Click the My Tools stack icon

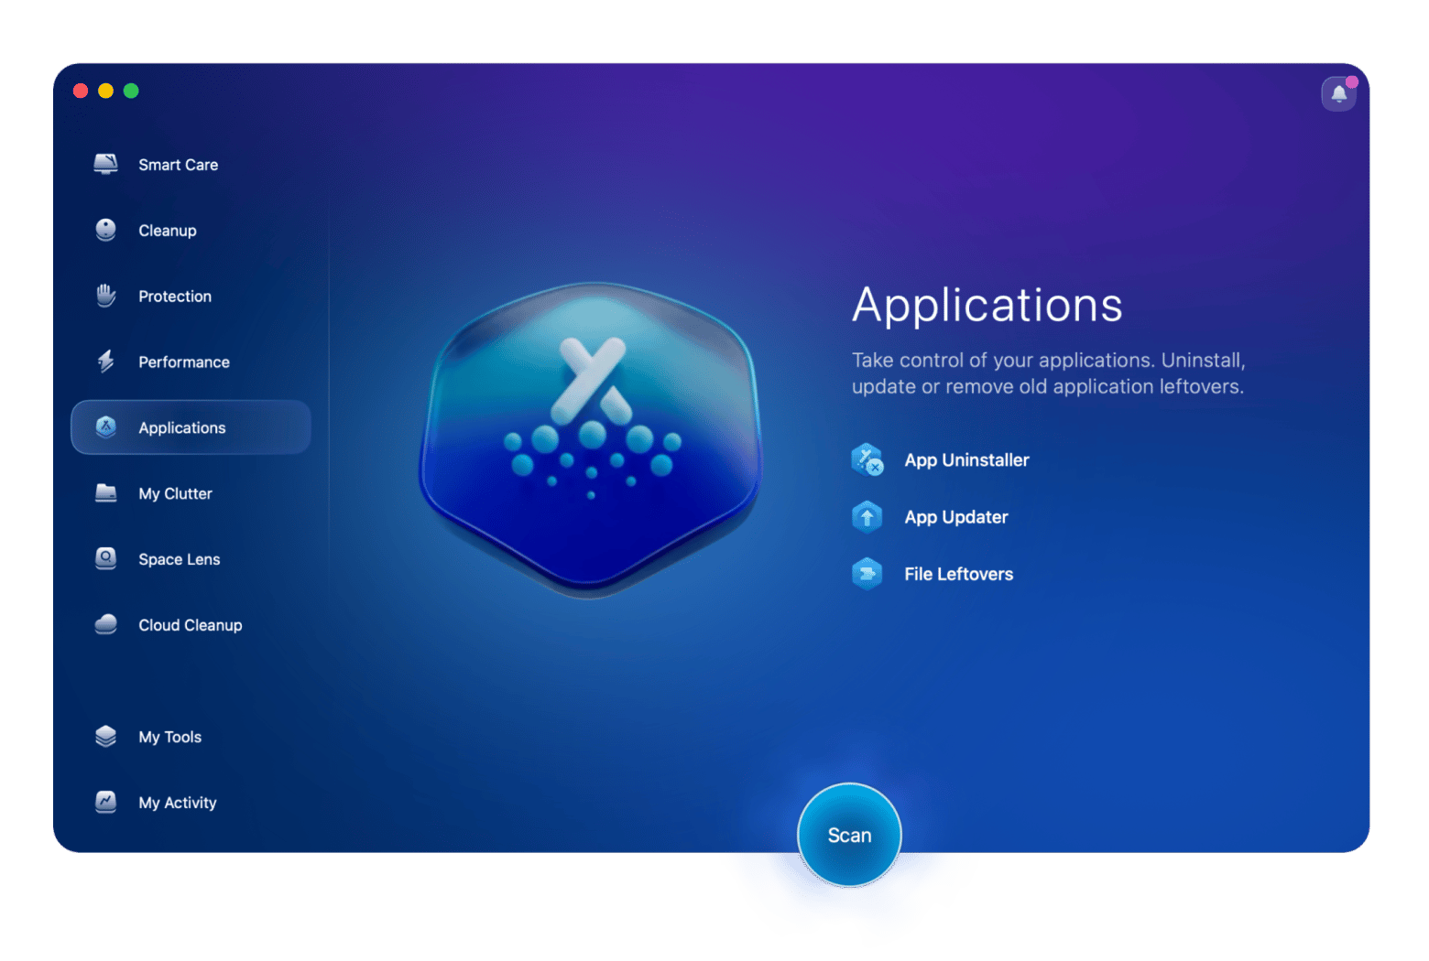(106, 737)
